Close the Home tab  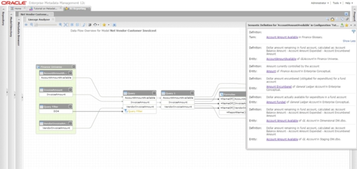(25, 8)
